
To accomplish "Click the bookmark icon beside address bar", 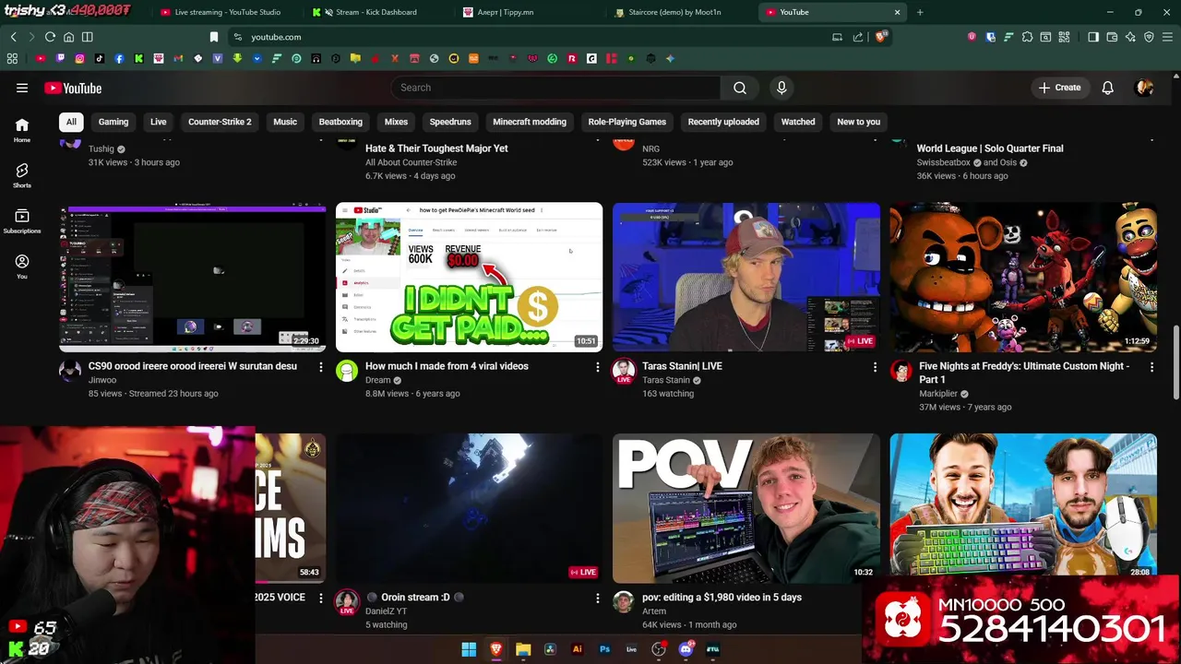I will pyautogui.click(x=214, y=37).
